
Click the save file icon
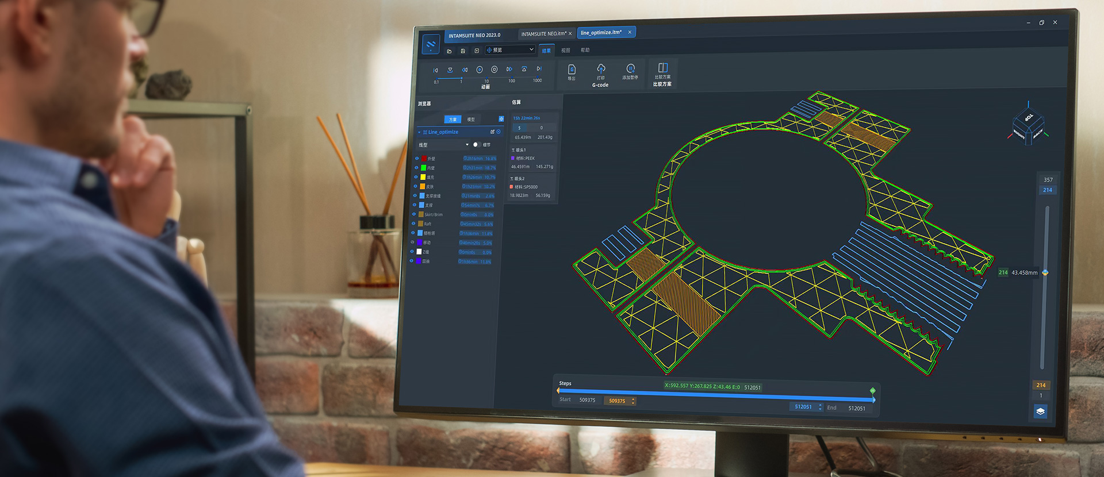(x=463, y=51)
